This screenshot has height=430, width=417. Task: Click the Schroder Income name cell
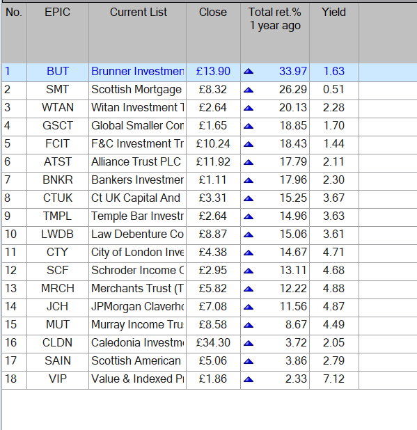coord(137,271)
